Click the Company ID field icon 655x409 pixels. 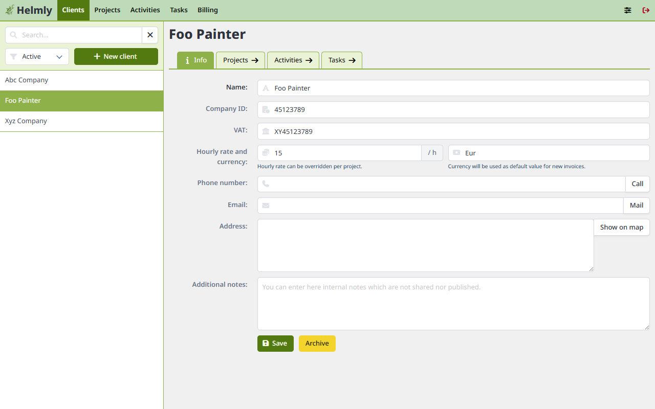point(266,109)
